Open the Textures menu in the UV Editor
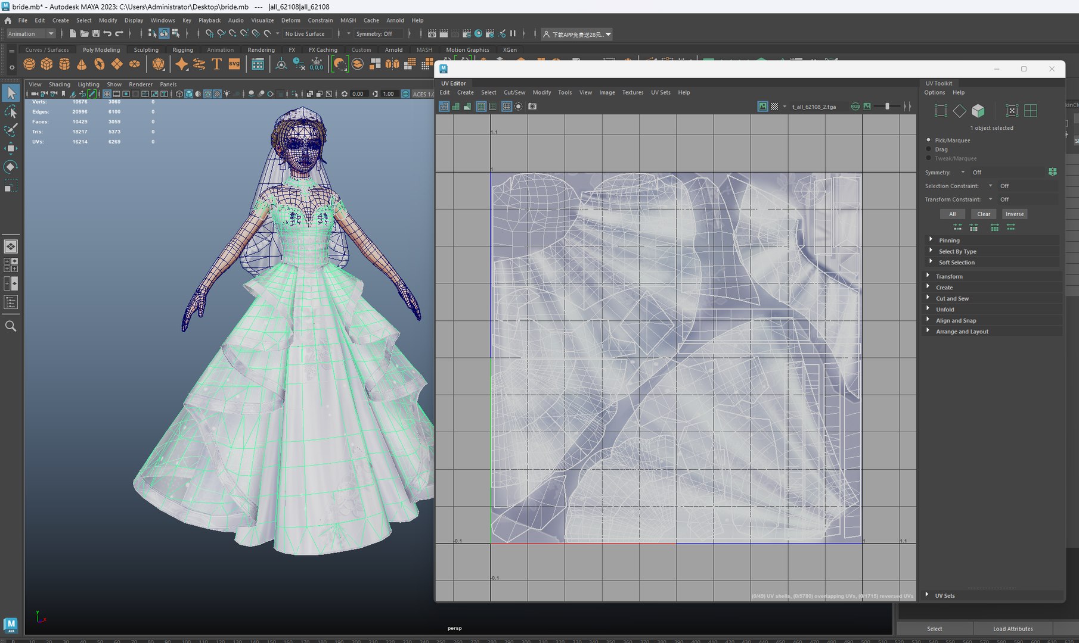 pos(632,92)
